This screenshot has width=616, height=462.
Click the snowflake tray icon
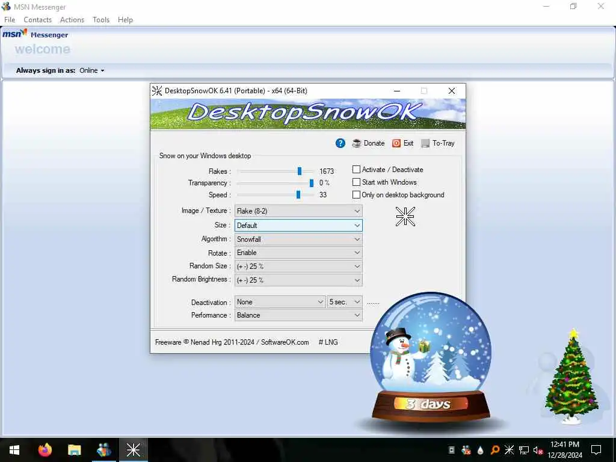(509, 450)
